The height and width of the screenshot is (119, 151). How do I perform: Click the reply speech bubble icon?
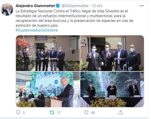pyautogui.click(x=18, y=112)
